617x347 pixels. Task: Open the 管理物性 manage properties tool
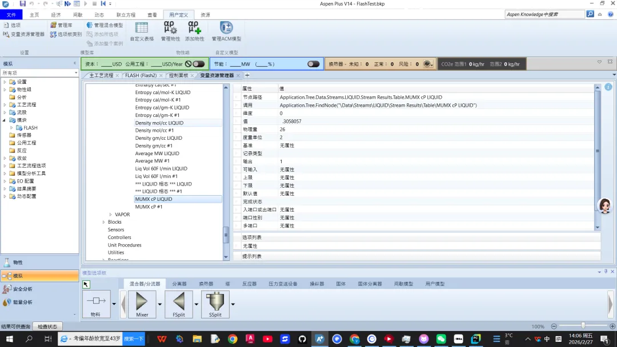coord(170,31)
